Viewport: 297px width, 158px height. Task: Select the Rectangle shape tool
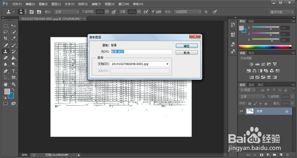click(x=13, y=77)
